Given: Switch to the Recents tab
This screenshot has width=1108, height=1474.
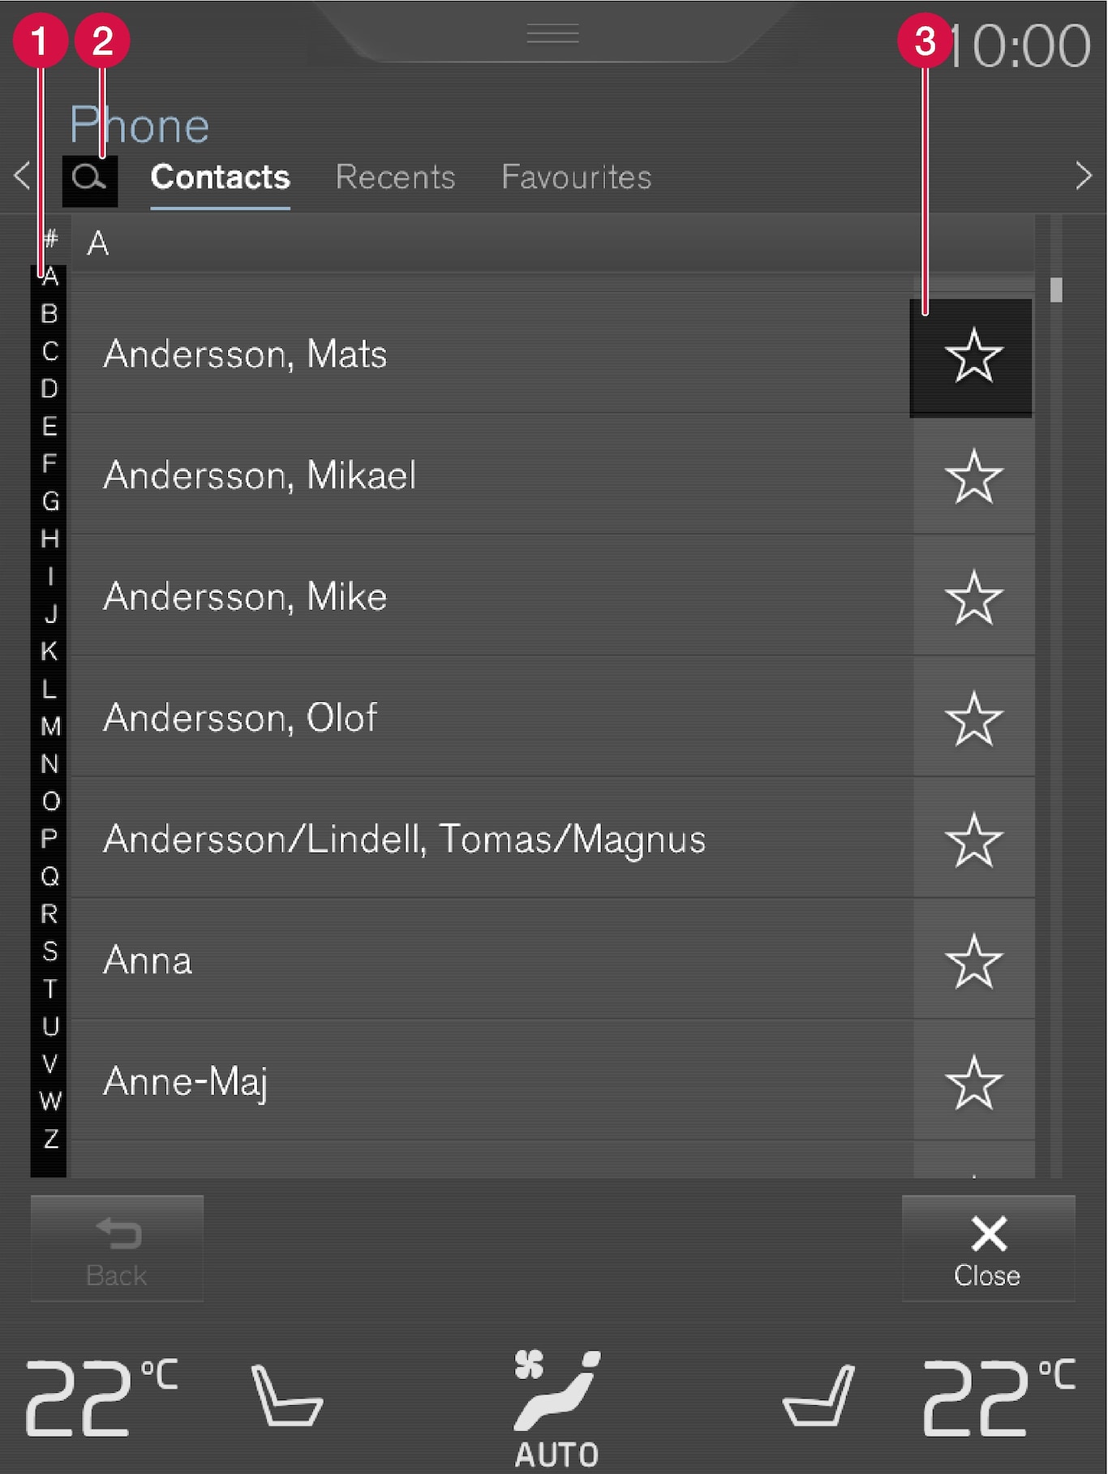Looking at the screenshot, I should pyautogui.click(x=395, y=178).
